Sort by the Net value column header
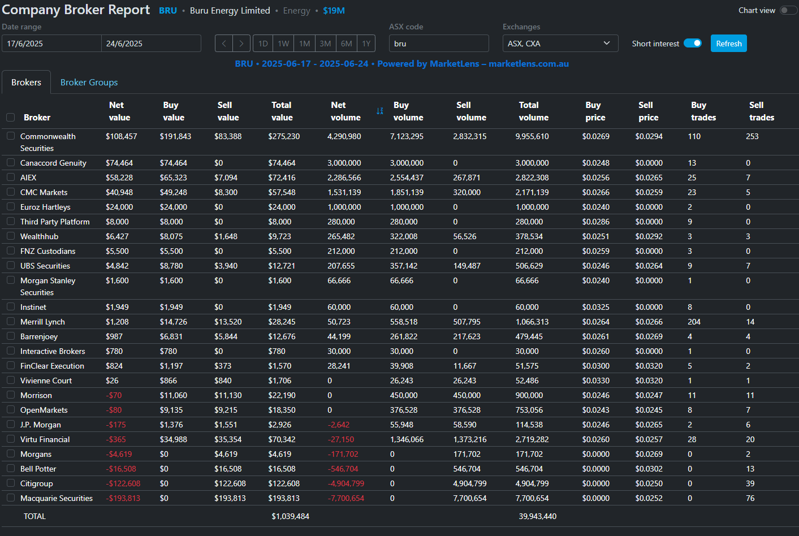Screen dimensions: 799x536 (119, 111)
